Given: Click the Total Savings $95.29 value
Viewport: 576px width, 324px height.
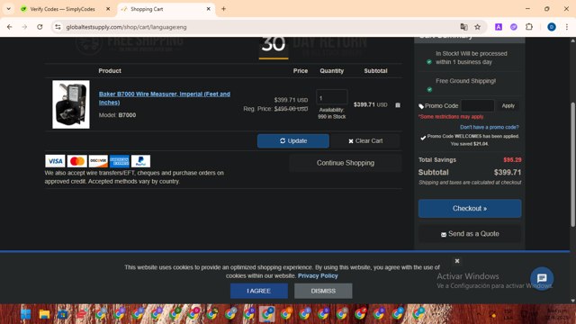Looking at the screenshot, I should (x=512, y=160).
